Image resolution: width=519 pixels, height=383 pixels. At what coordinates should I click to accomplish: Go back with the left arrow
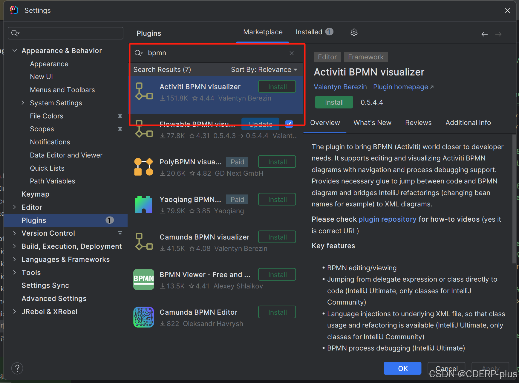[x=484, y=34]
